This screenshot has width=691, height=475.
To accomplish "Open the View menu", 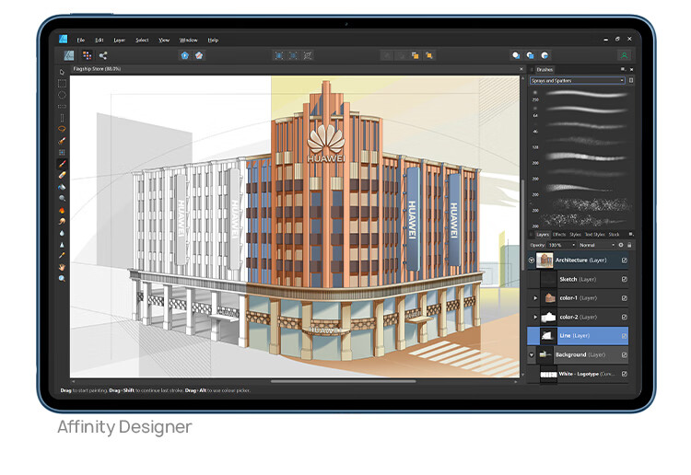I will tap(164, 41).
